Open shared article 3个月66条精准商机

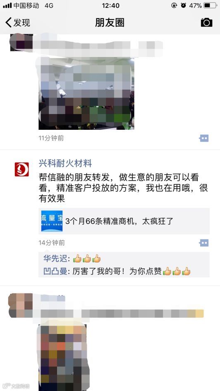click(x=124, y=221)
